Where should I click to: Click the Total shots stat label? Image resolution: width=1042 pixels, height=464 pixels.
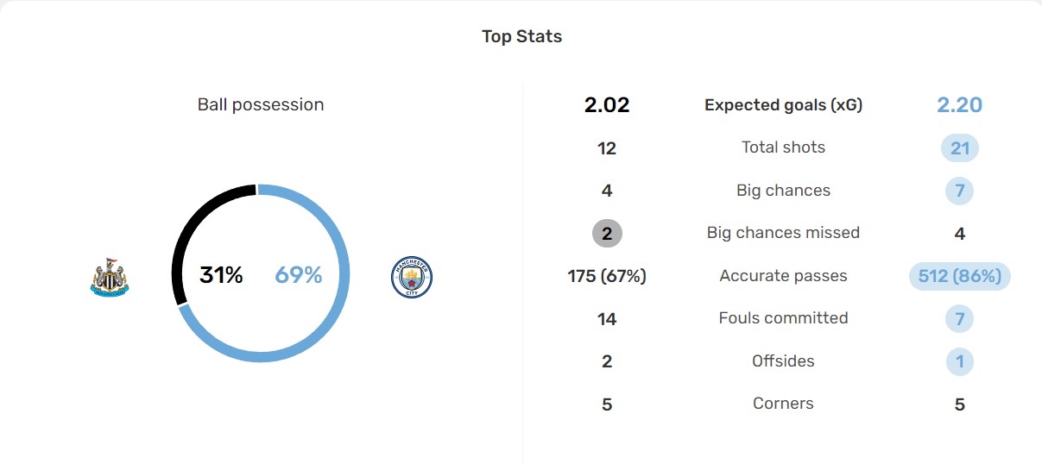(783, 147)
